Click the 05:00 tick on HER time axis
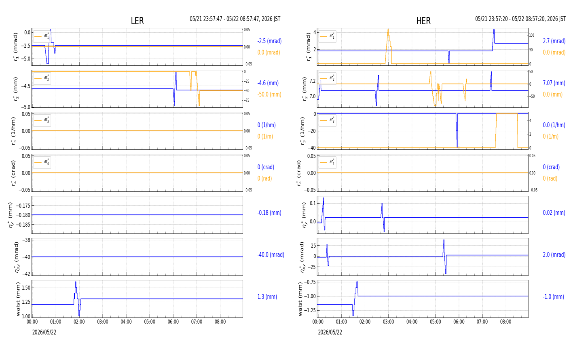Viewport: 571px width, 349px height. click(x=435, y=322)
